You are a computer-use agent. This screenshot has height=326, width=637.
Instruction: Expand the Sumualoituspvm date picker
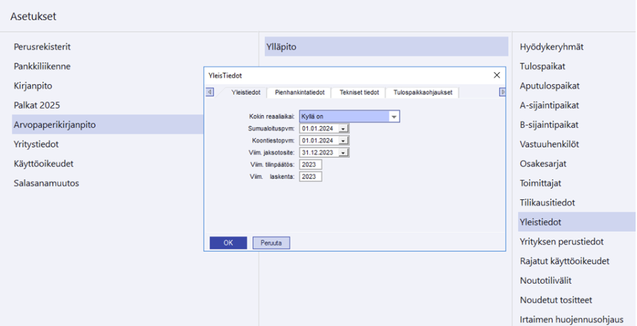[x=343, y=129]
